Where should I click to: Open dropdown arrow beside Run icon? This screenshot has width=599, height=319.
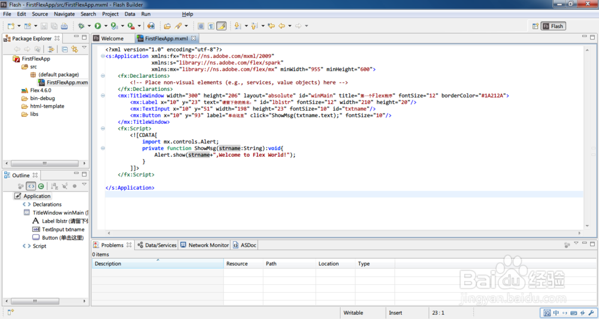pos(106,26)
